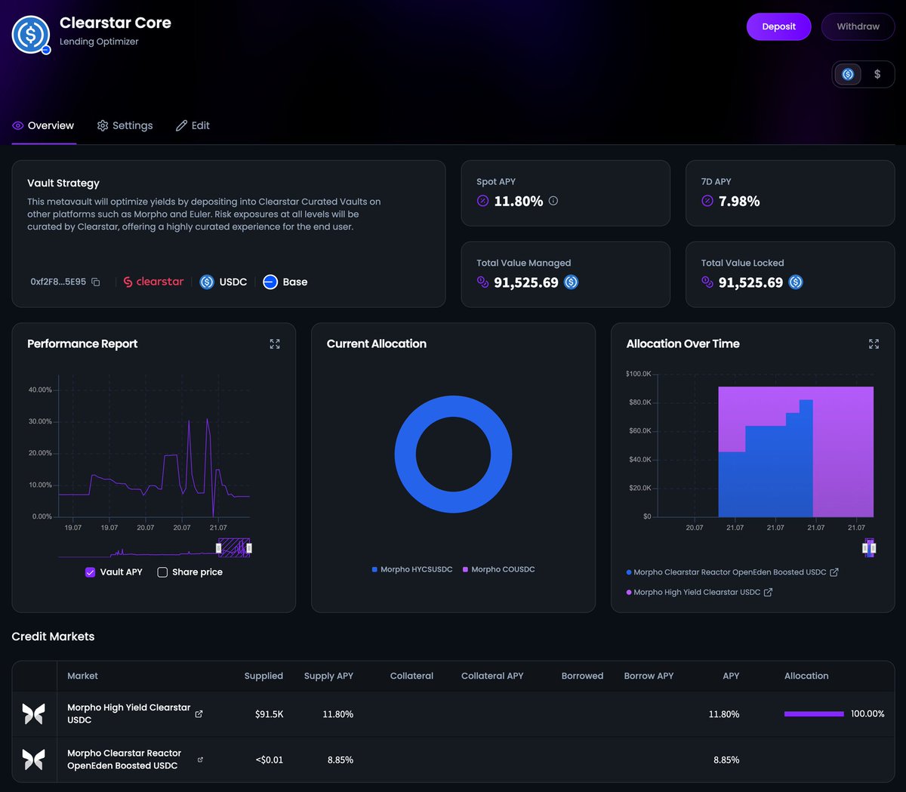Open external link for Morpho High Yield Clearstar USDC market
Image resolution: width=906 pixels, height=792 pixels.
(199, 714)
